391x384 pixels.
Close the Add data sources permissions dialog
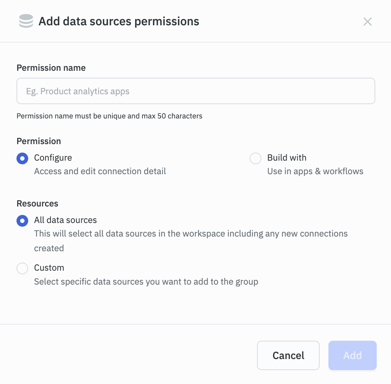coord(368,22)
